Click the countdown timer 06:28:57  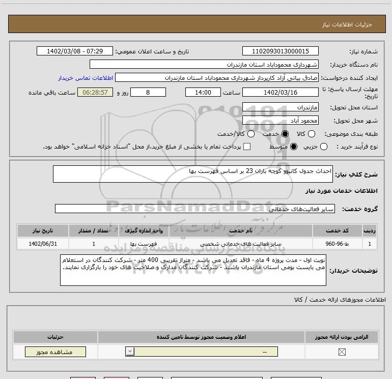[95, 92]
